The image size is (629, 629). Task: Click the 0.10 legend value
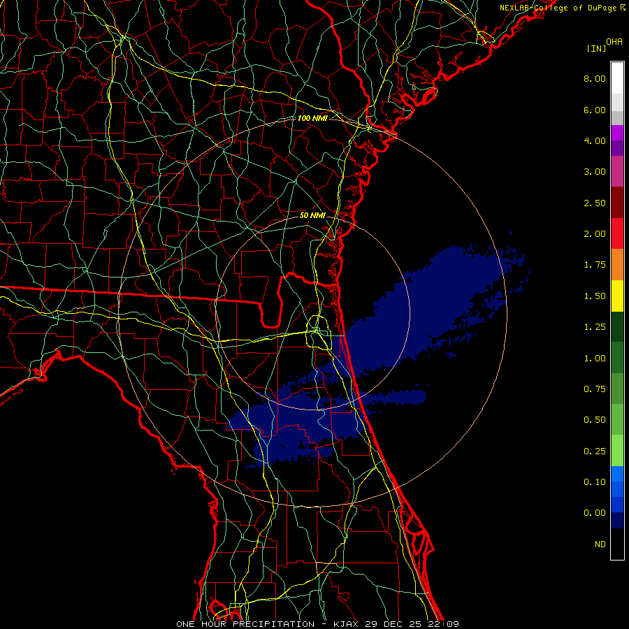point(595,482)
